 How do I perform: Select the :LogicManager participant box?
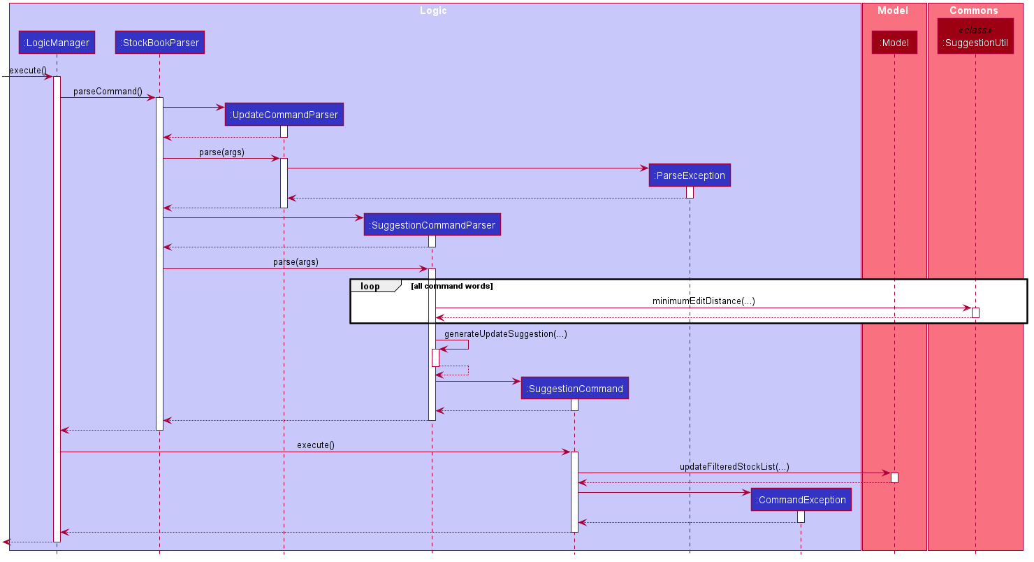pyautogui.click(x=57, y=43)
